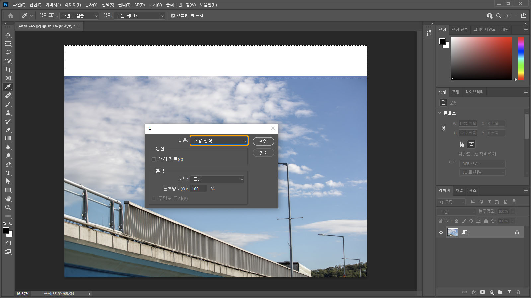Open the Edit Toolbar three-dots menu
The width and height of the screenshot is (531, 298).
coord(8,216)
